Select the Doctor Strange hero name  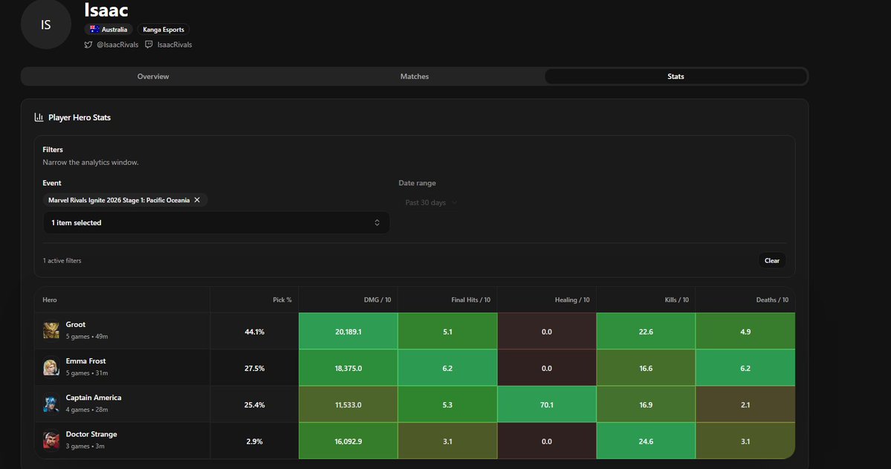[91, 434]
